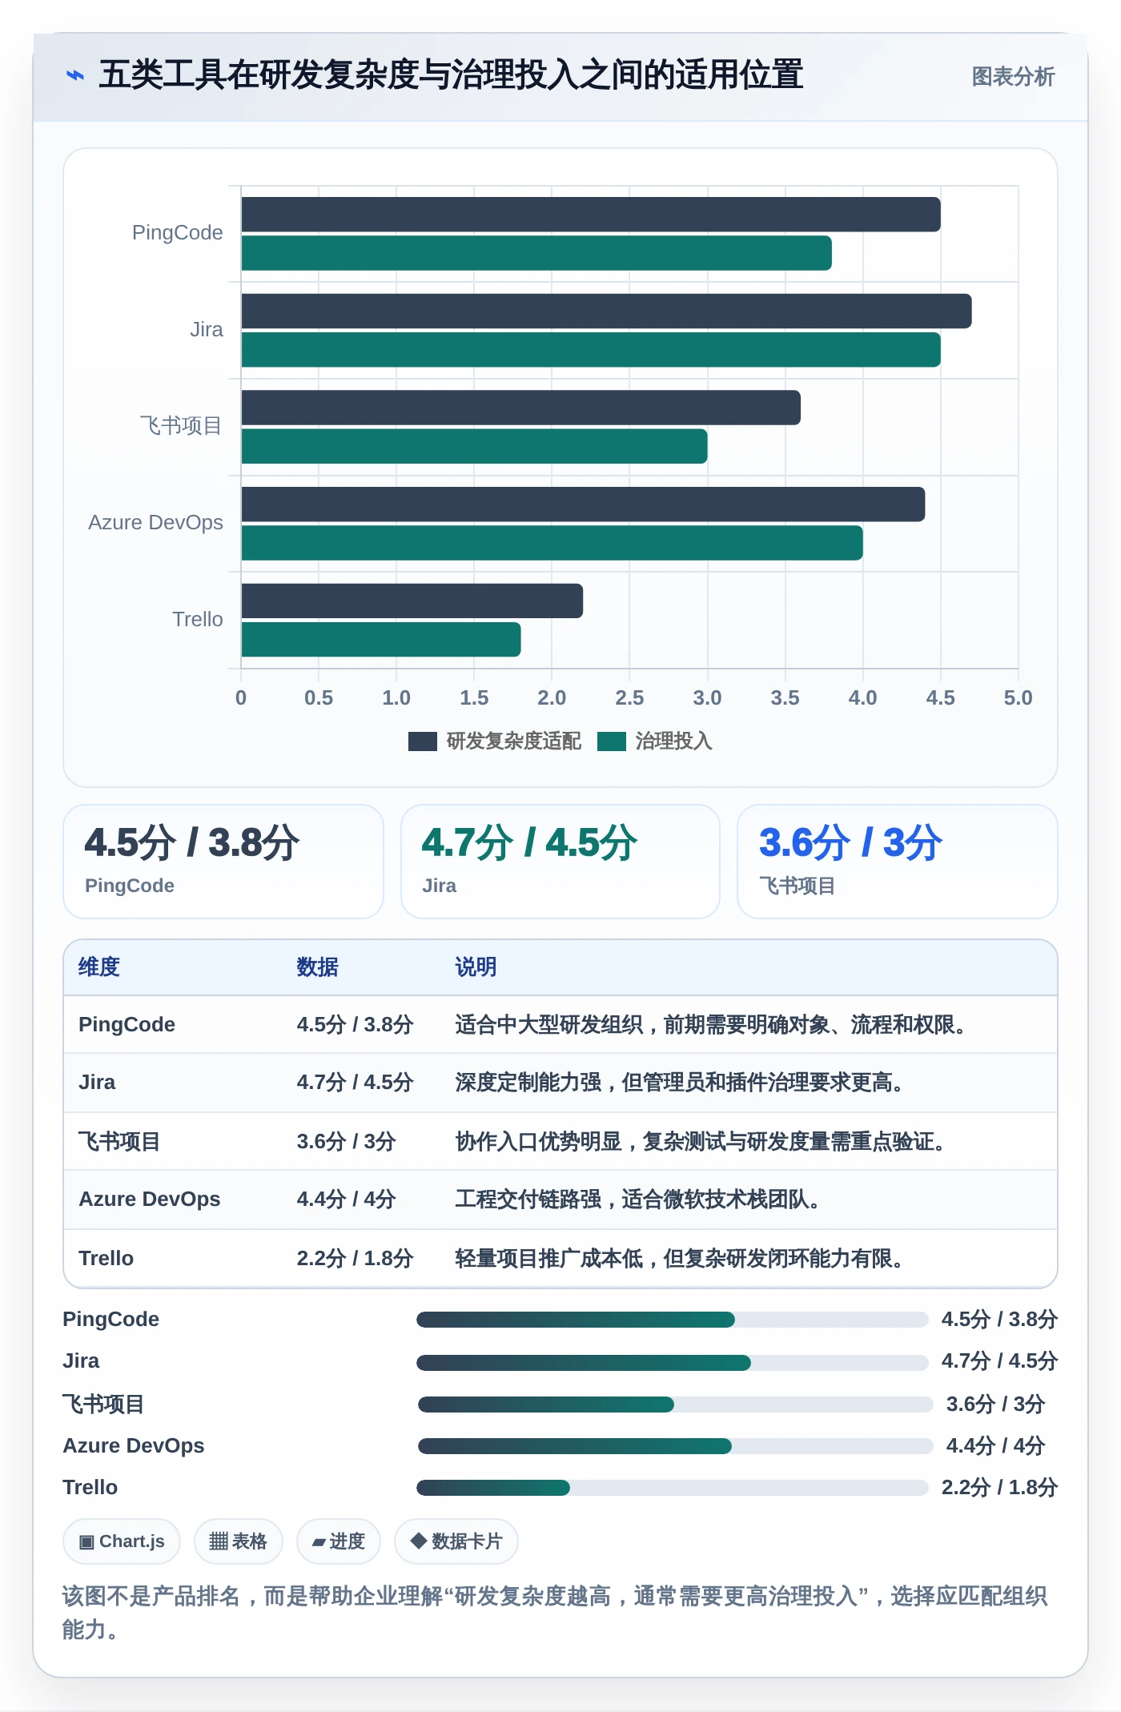Click the 数据 column header

(x=317, y=967)
